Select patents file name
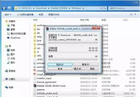Screen dimensions: 140x97 [x=41, y=90]
